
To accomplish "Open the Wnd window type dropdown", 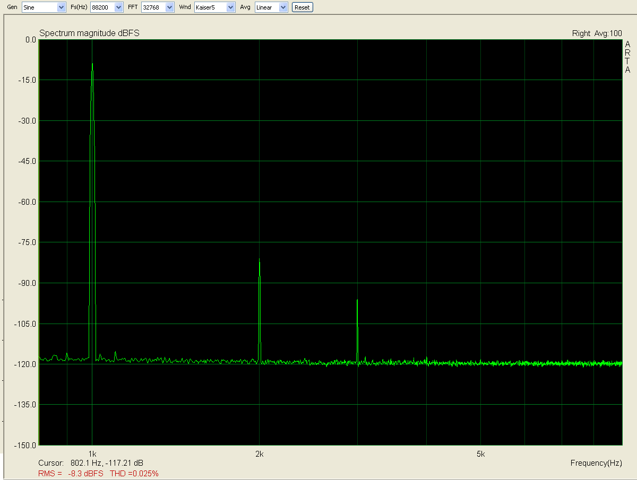I will (214, 7).
